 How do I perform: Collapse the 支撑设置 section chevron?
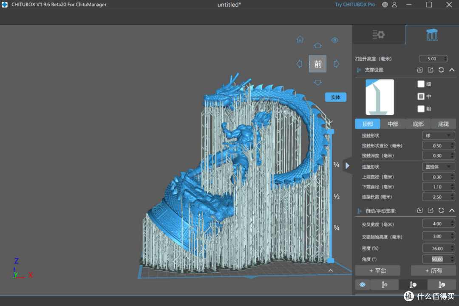452,70
